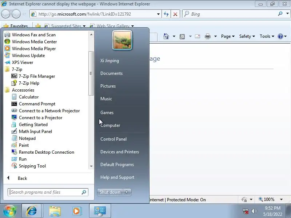The height and width of the screenshot is (218, 291).
Task: Click the Windows Start orb
Action: click(10, 211)
